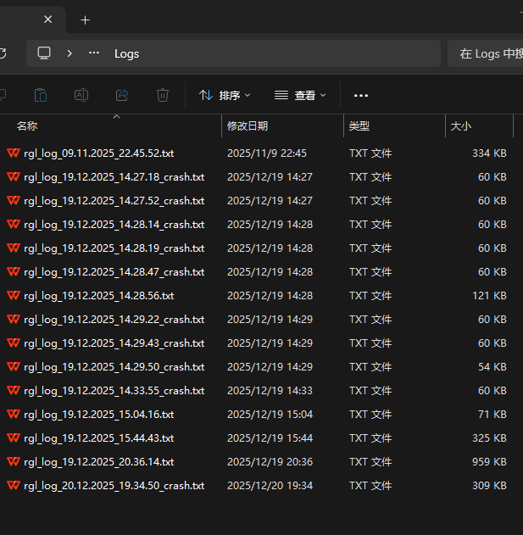Viewport: 523px width, 535px height.
Task: Click the 在 Logs 中搜索 search box
Action: point(487,53)
